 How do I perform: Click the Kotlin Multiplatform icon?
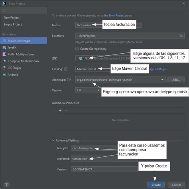pos(4,54)
